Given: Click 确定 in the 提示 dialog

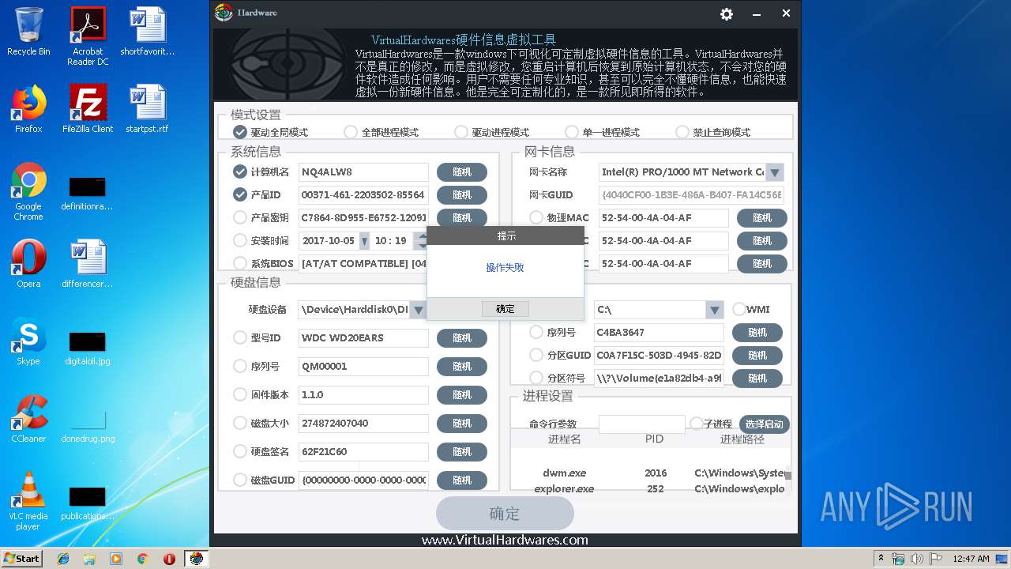Looking at the screenshot, I should coord(505,309).
